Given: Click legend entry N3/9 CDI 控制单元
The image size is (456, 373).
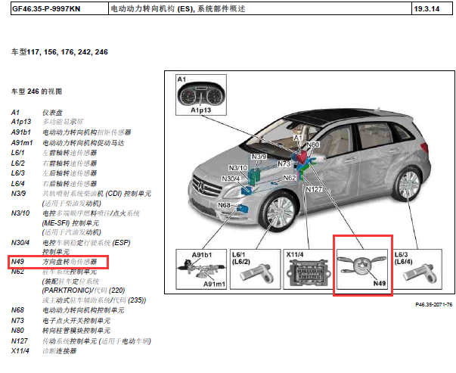Looking at the screenshot, I should (x=82, y=198).
